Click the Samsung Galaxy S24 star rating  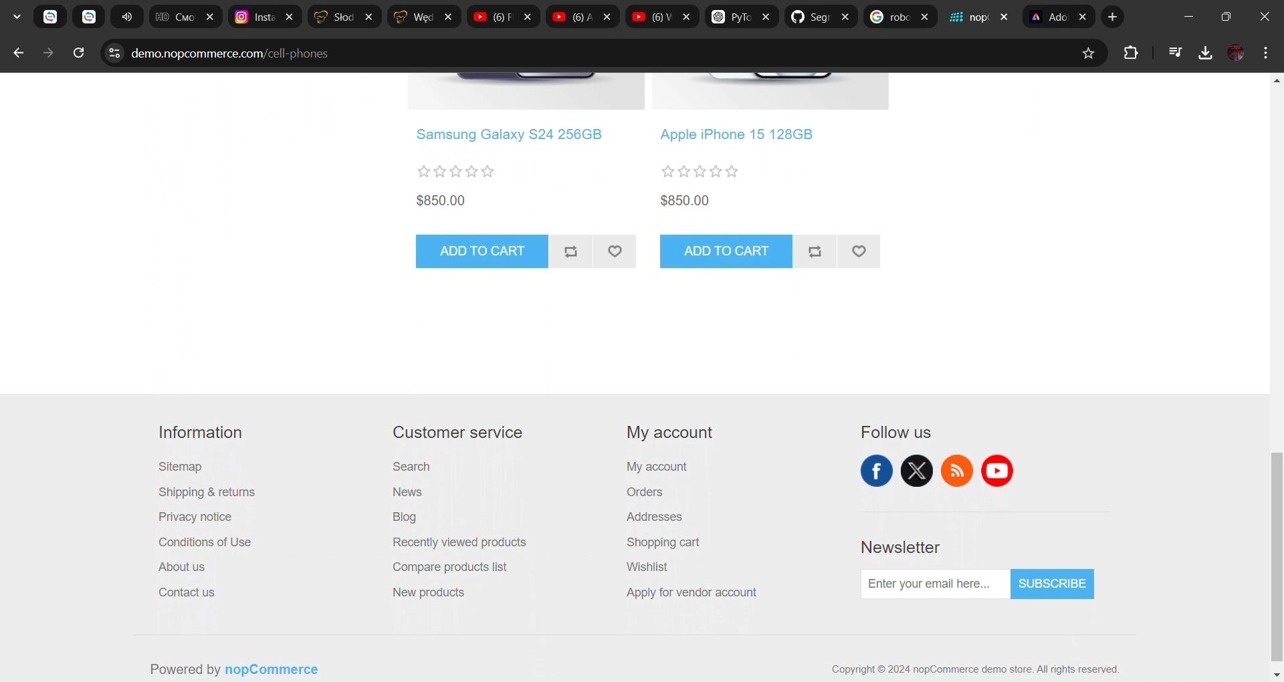click(x=455, y=172)
